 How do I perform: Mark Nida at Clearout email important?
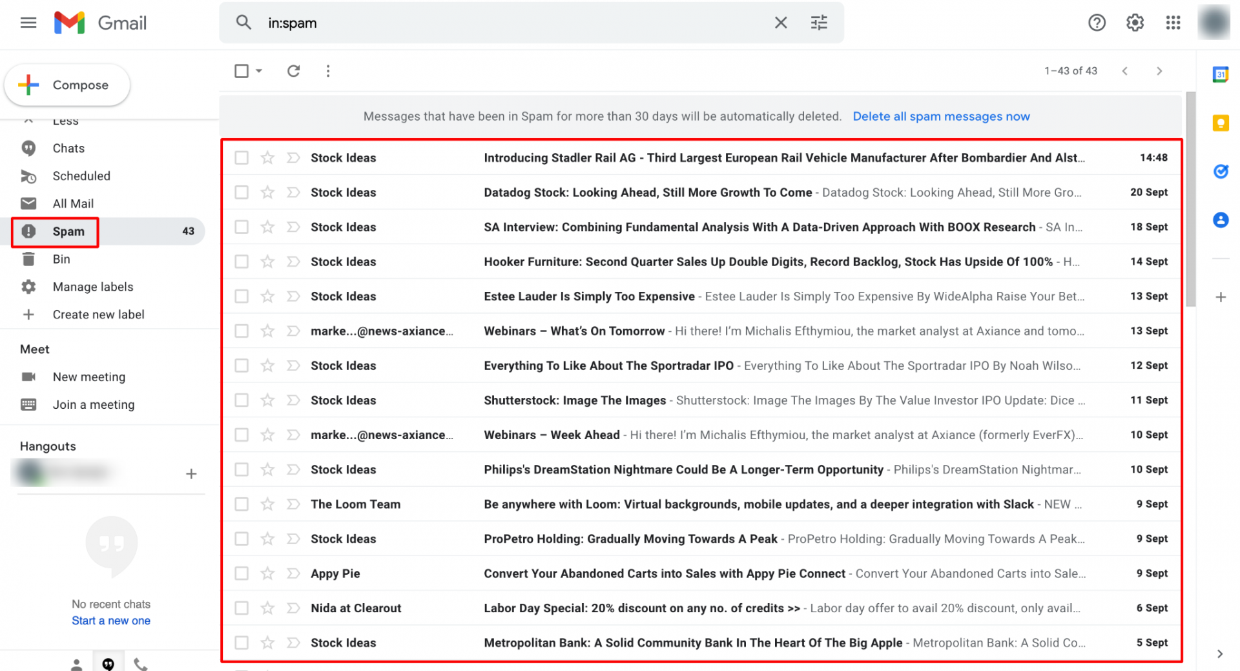[x=293, y=608]
